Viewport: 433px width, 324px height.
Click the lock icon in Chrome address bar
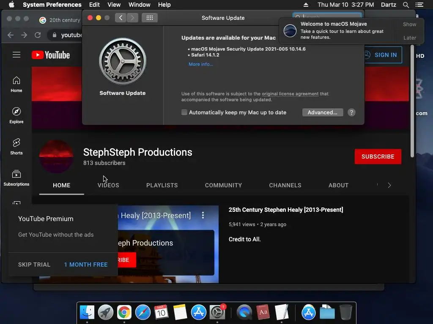point(55,35)
